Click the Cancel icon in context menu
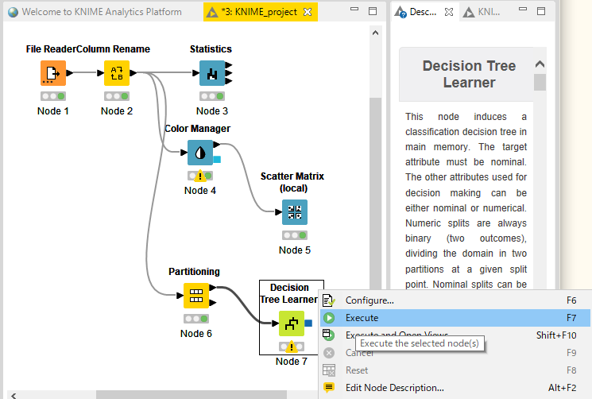Viewport: 592px width, 399px height. pyautogui.click(x=329, y=353)
